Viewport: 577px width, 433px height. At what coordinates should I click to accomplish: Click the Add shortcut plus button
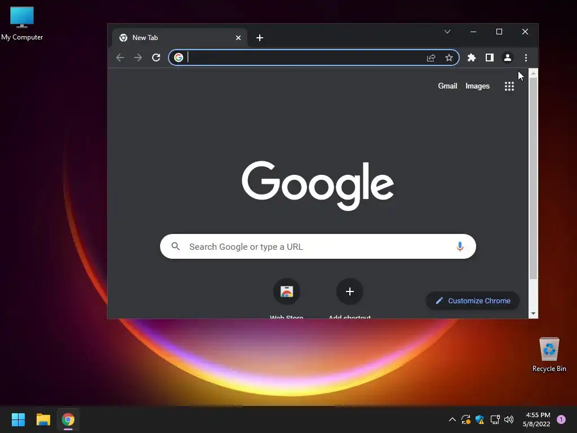click(x=349, y=291)
